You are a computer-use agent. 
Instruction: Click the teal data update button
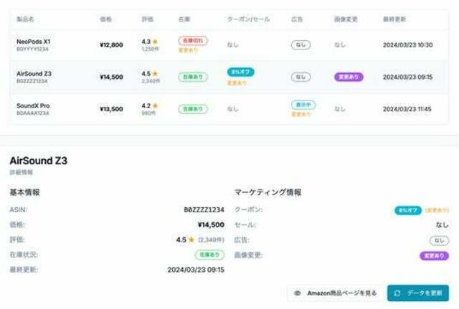point(418,293)
